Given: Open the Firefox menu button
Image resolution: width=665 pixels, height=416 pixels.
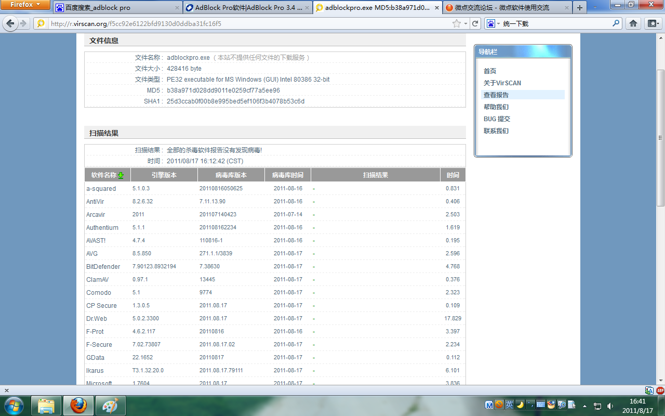Looking at the screenshot, I should click(25, 5).
